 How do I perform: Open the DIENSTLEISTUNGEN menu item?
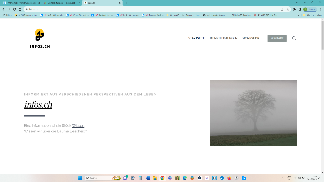pos(224,38)
